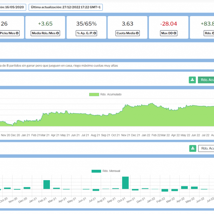Click the Mar 21 axis label on accumulated chart

tap(45, 135)
